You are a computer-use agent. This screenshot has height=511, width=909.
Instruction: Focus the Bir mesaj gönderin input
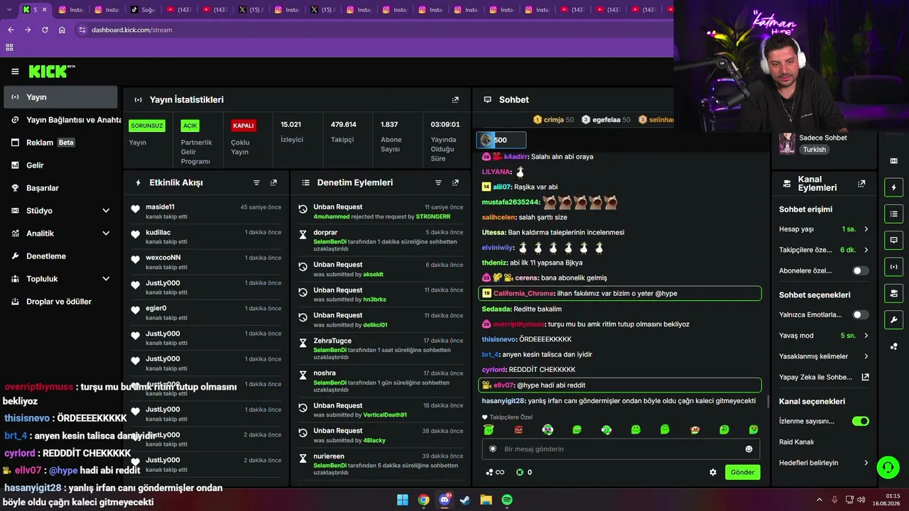tap(621, 449)
